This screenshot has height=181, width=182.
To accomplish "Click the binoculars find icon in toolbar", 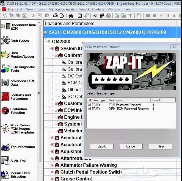I will [x=71, y=16].
